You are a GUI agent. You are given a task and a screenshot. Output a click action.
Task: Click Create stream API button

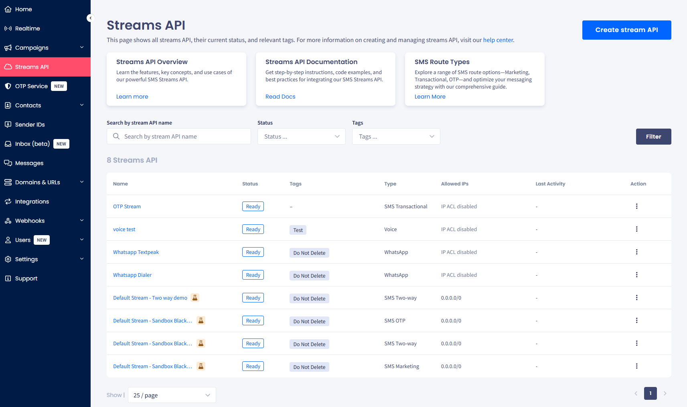click(x=626, y=30)
